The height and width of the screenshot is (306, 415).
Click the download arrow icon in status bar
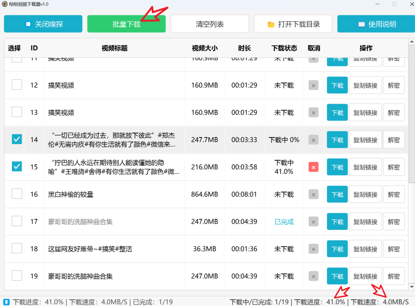(x=7, y=302)
